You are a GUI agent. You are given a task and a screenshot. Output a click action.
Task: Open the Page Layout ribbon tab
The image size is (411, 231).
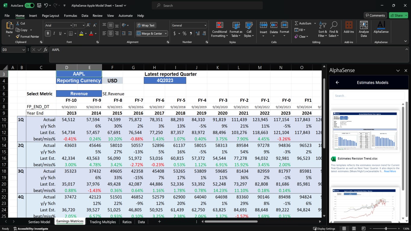pyautogui.click(x=51, y=16)
